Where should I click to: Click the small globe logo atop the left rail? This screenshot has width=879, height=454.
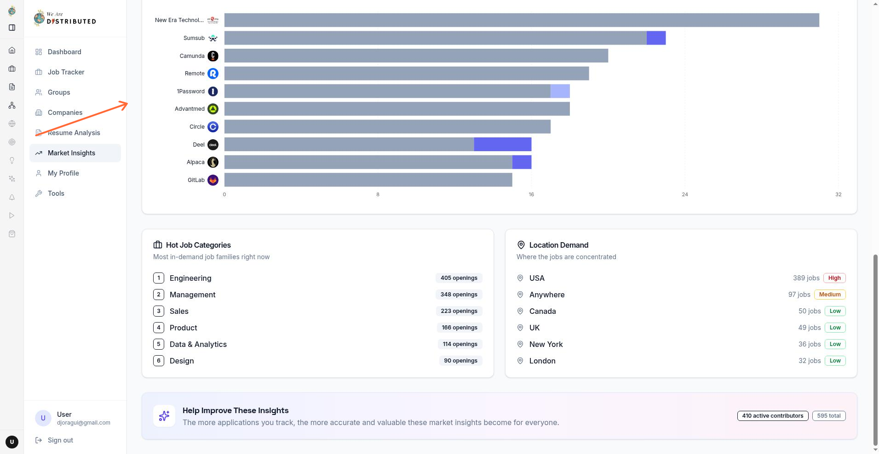pos(12,11)
